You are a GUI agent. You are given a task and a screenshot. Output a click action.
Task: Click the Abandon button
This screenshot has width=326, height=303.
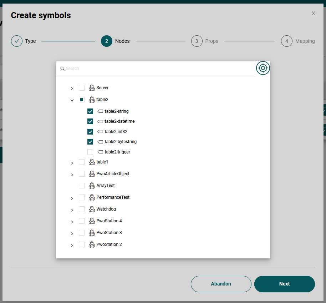click(221, 284)
